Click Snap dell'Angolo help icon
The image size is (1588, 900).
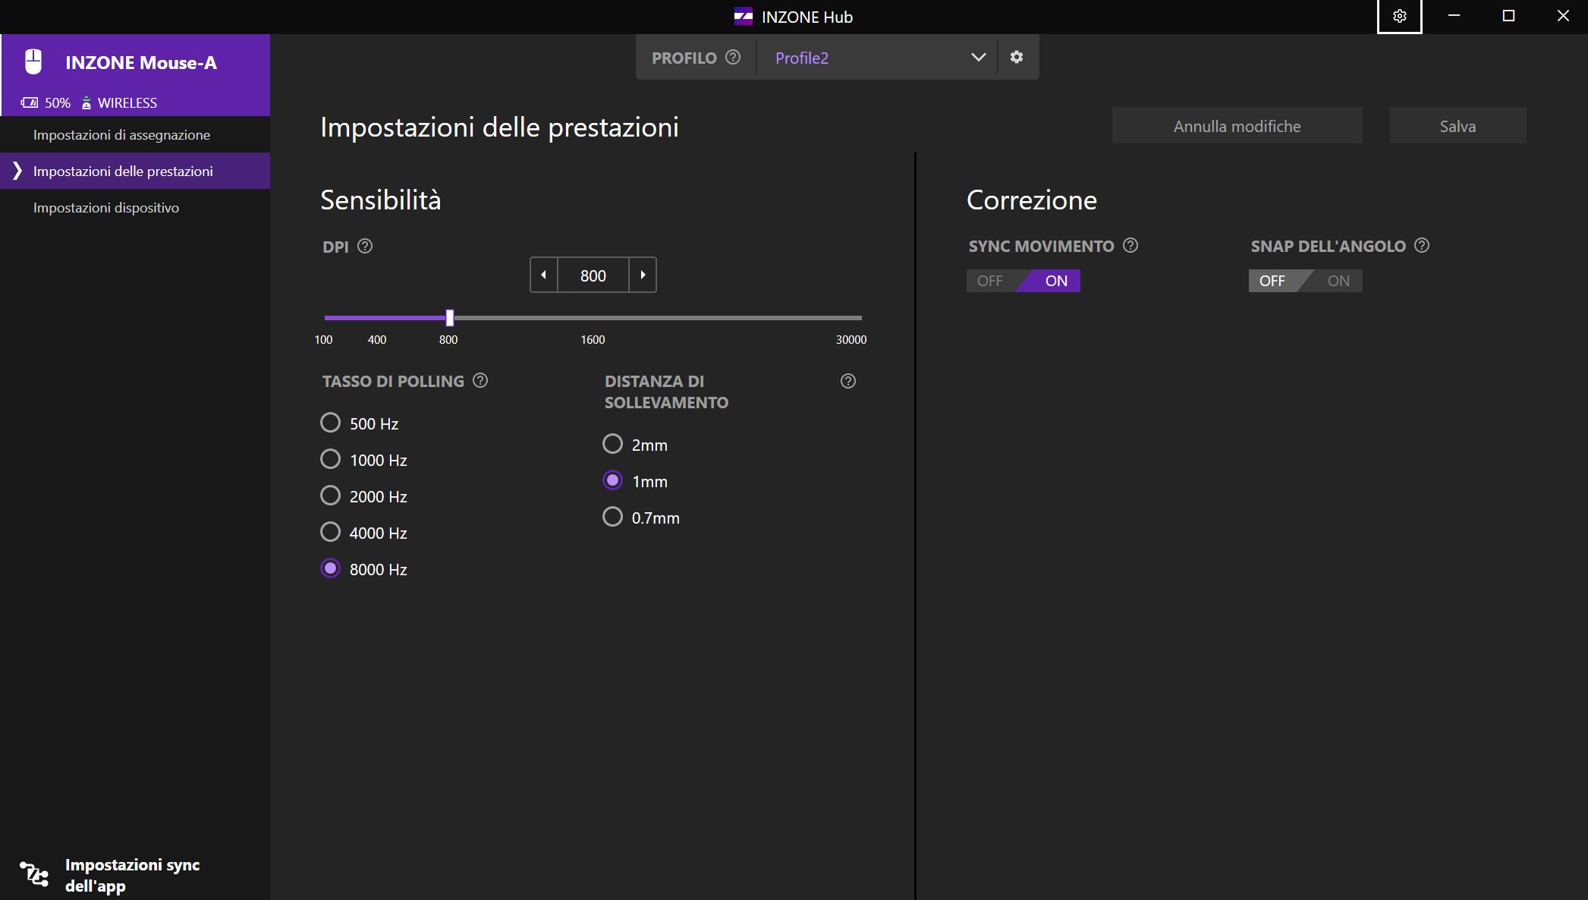coord(1423,245)
